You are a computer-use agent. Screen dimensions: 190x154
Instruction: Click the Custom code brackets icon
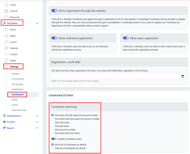(7, 54)
